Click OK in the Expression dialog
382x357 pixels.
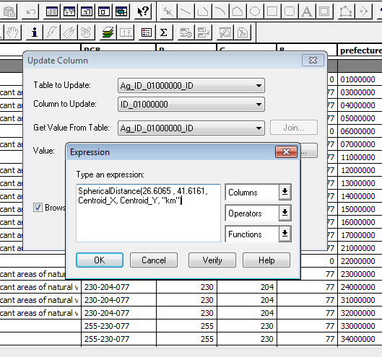pyautogui.click(x=100, y=260)
